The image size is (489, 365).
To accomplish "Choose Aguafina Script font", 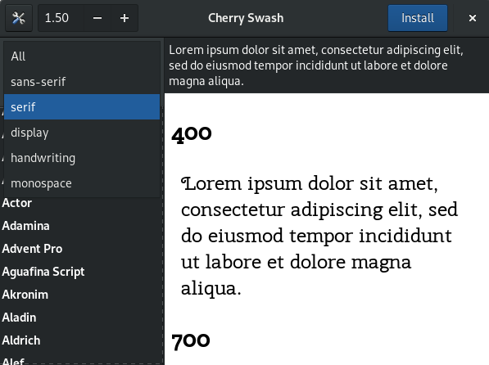I will (x=81, y=272).
